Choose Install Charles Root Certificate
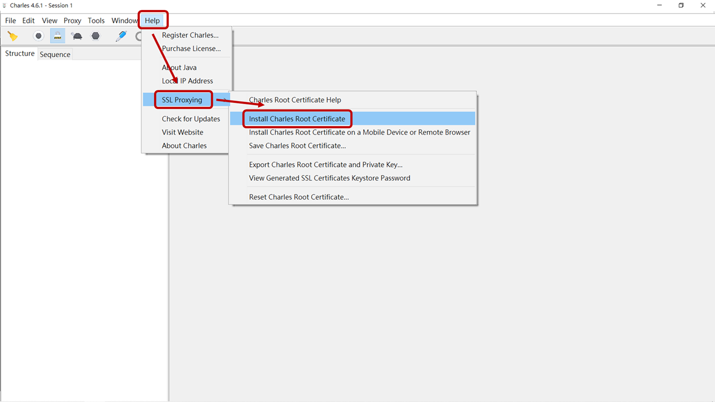The height and width of the screenshot is (402, 715). (x=297, y=119)
